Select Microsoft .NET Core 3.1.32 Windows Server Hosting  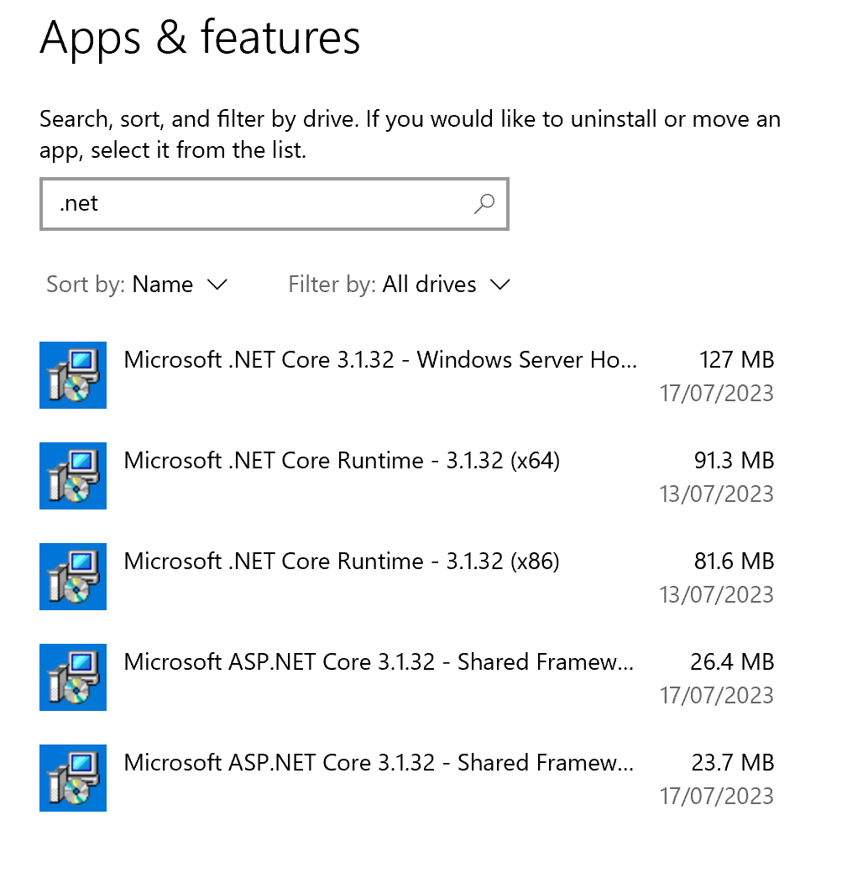(380, 360)
